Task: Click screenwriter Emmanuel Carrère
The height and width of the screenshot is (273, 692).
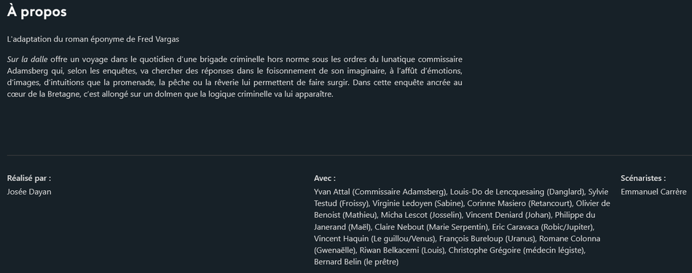Action: 653,192
